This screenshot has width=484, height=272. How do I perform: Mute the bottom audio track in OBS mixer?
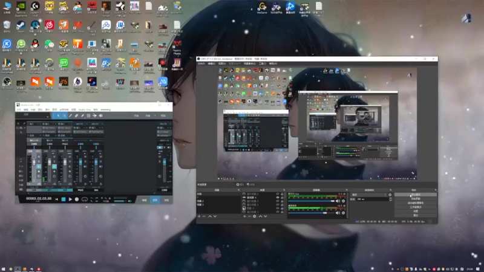[338, 213]
